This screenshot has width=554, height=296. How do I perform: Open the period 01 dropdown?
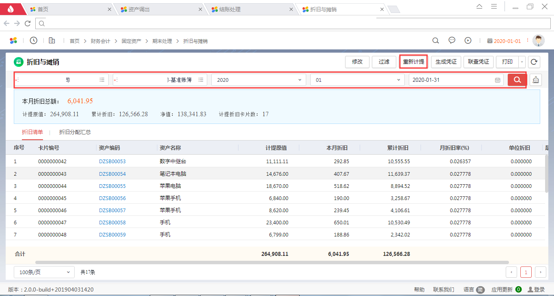coord(357,80)
